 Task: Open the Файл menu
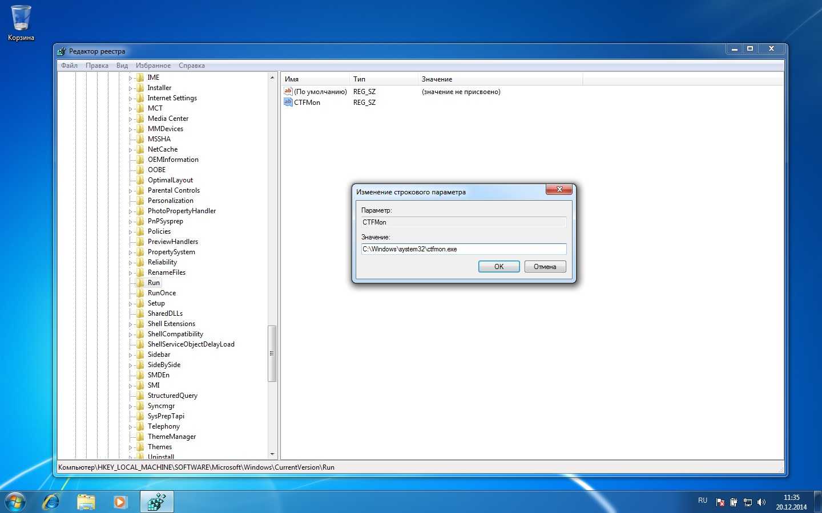pyautogui.click(x=69, y=66)
